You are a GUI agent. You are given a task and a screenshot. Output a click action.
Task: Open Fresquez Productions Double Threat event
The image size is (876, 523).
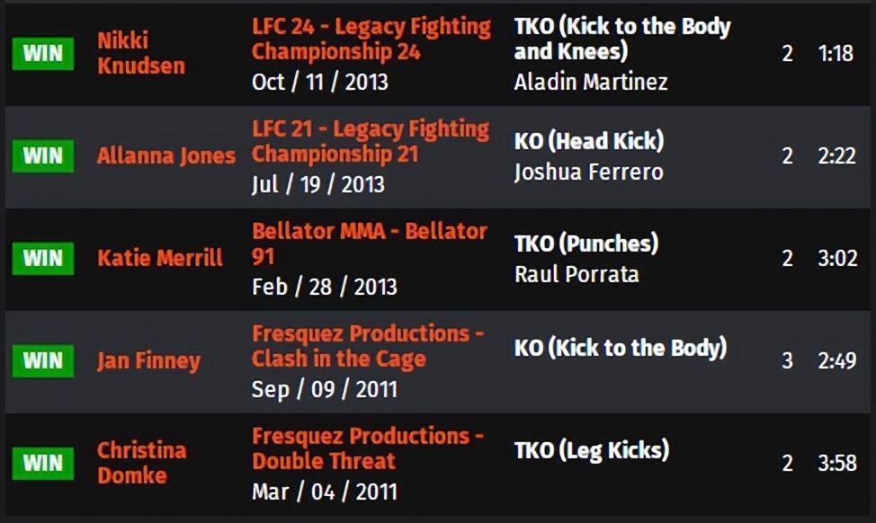(367, 448)
